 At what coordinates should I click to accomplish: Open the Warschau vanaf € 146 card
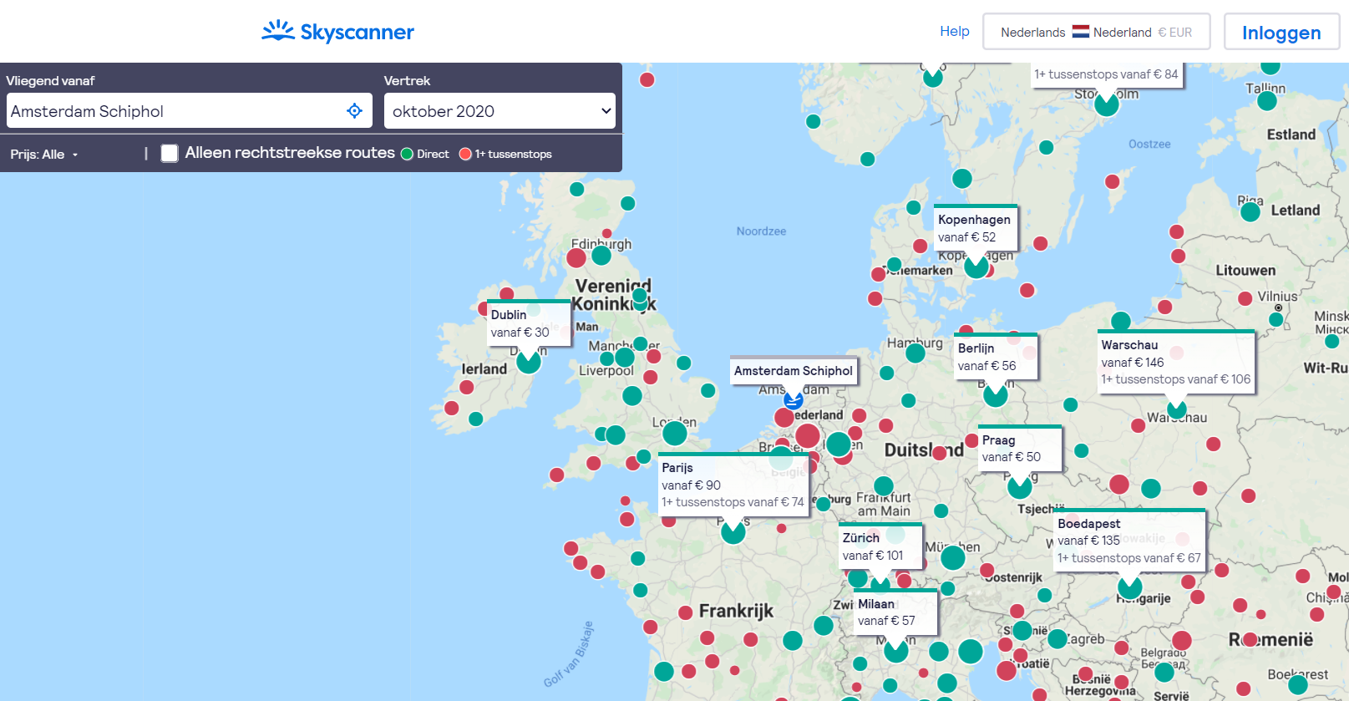pos(1176,362)
